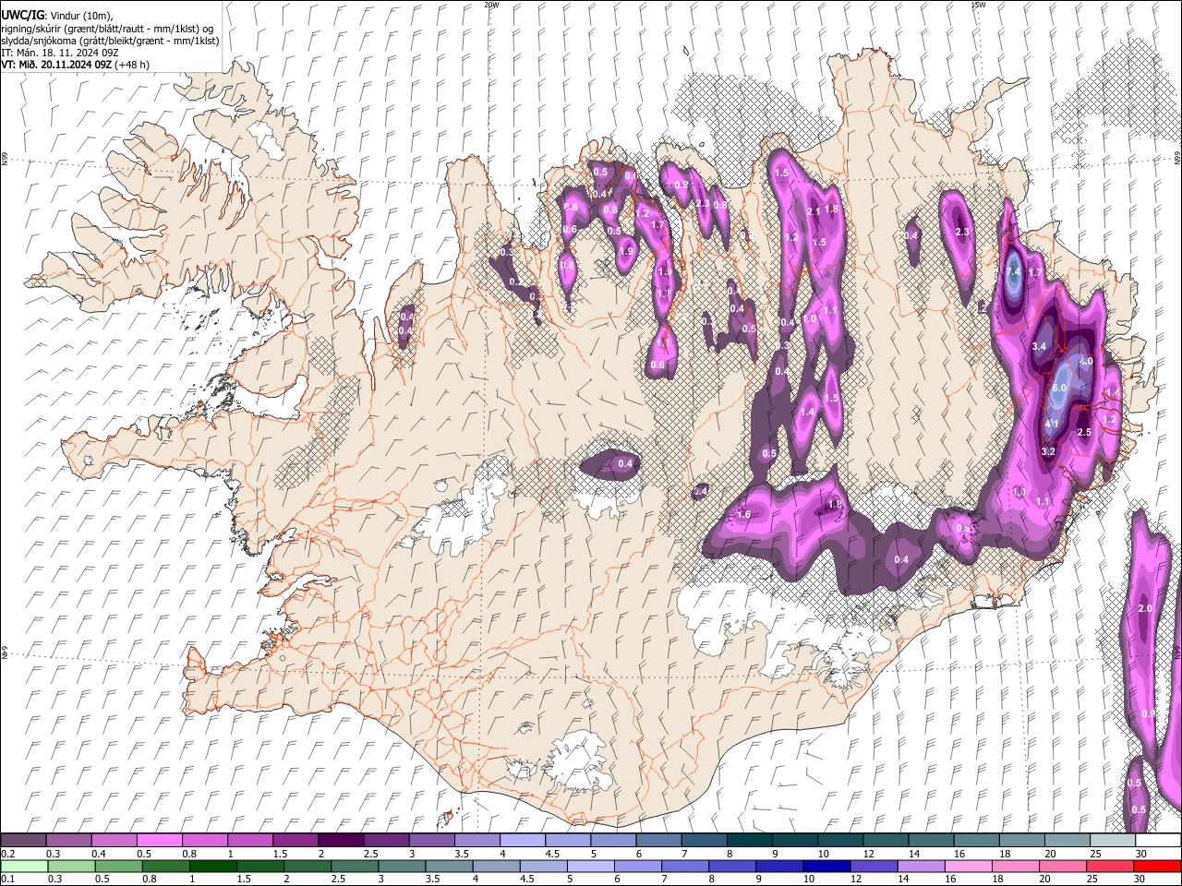This screenshot has width=1182, height=886.
Task: Click the "15W" longitude label
Action: coord(978,5)
